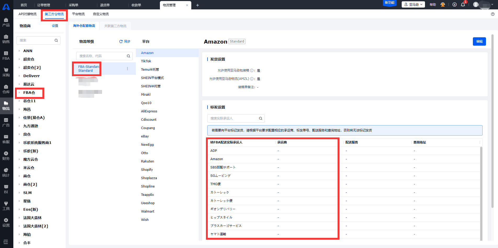498x248 pixels.
Task: Select eBay platform
Action: pos(167,136)
